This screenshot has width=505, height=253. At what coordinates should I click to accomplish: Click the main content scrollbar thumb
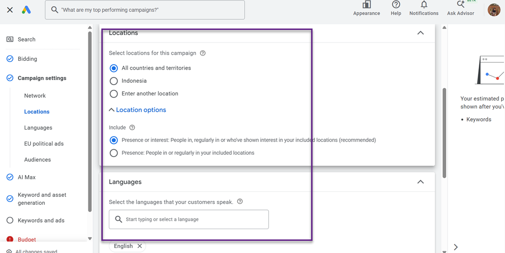point(444,133)
